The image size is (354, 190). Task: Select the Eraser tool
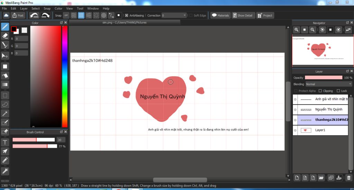pyautogui.click(x=5, y=36)
